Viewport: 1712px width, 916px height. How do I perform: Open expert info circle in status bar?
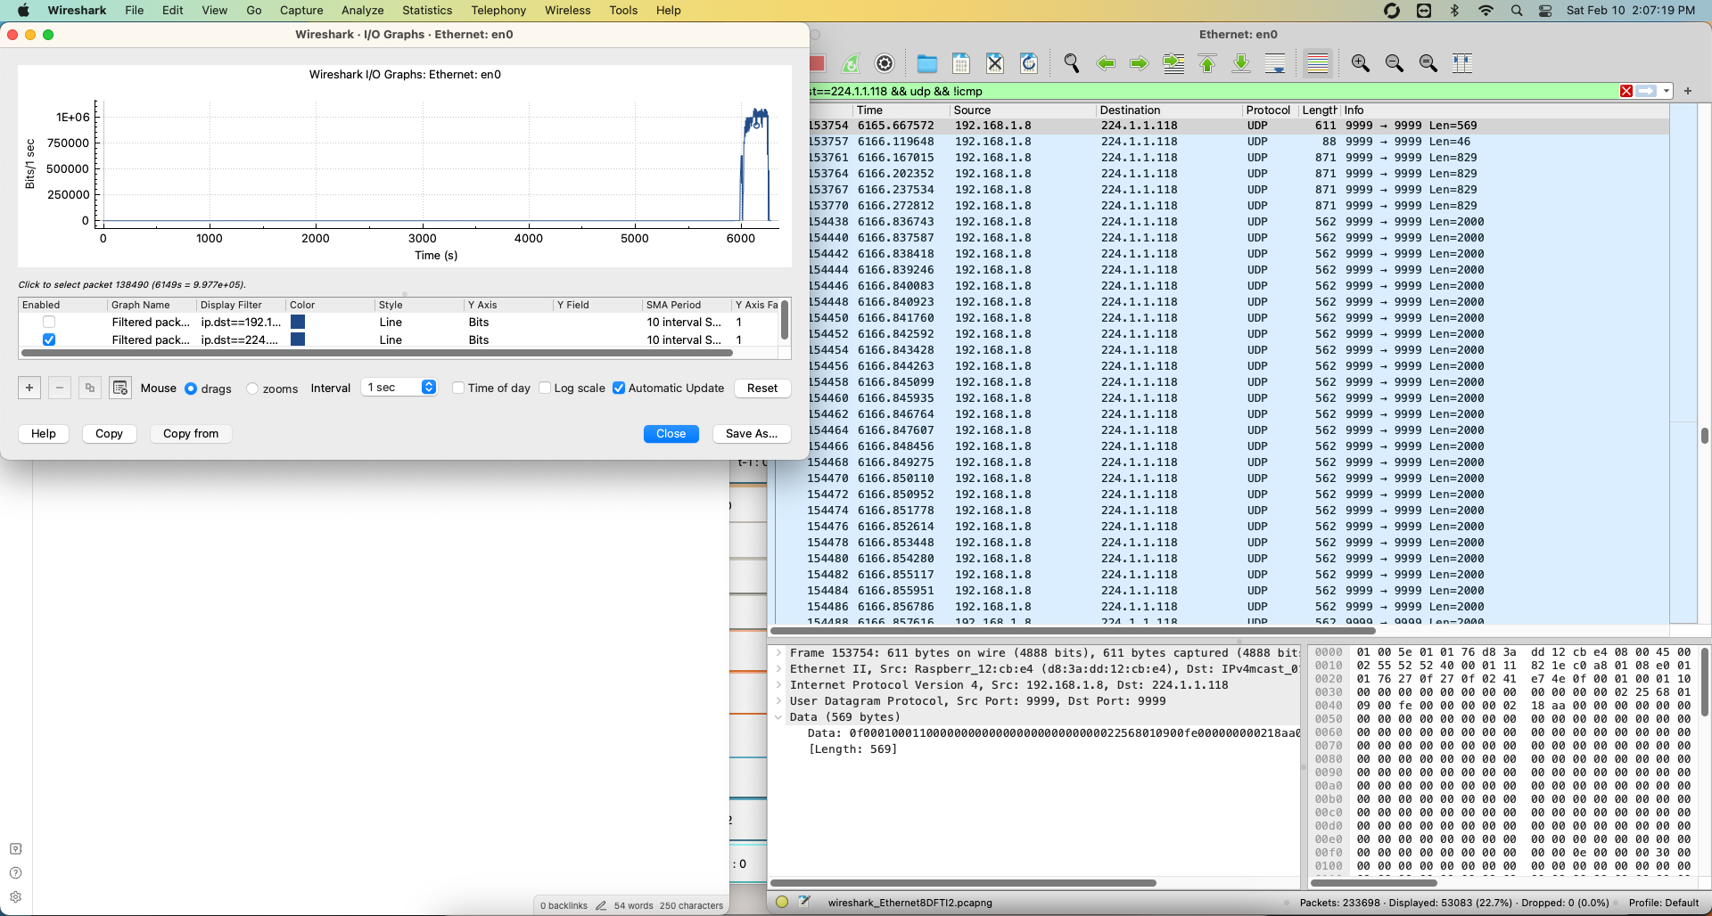[782, 902]
